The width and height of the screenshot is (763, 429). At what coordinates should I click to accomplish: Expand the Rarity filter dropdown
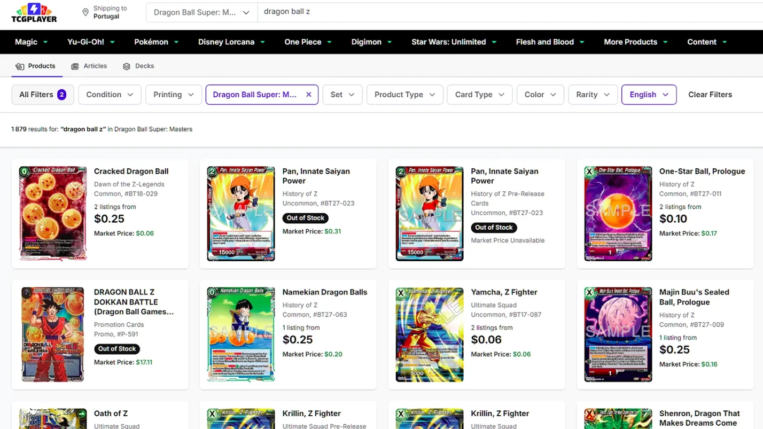[x=593, y=95]
